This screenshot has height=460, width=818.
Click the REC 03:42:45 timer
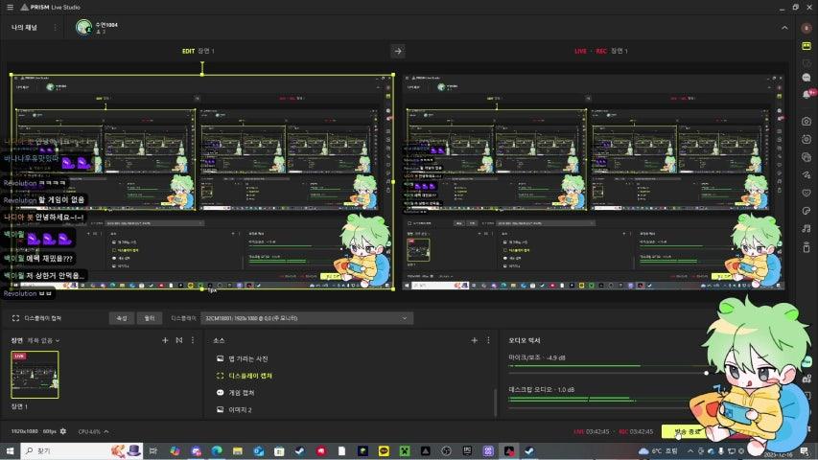636,432
